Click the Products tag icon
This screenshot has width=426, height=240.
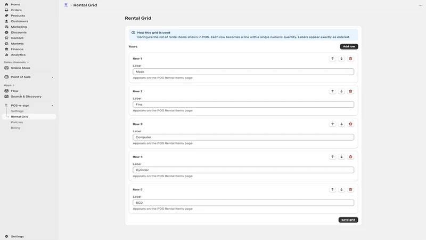point(6,15)
